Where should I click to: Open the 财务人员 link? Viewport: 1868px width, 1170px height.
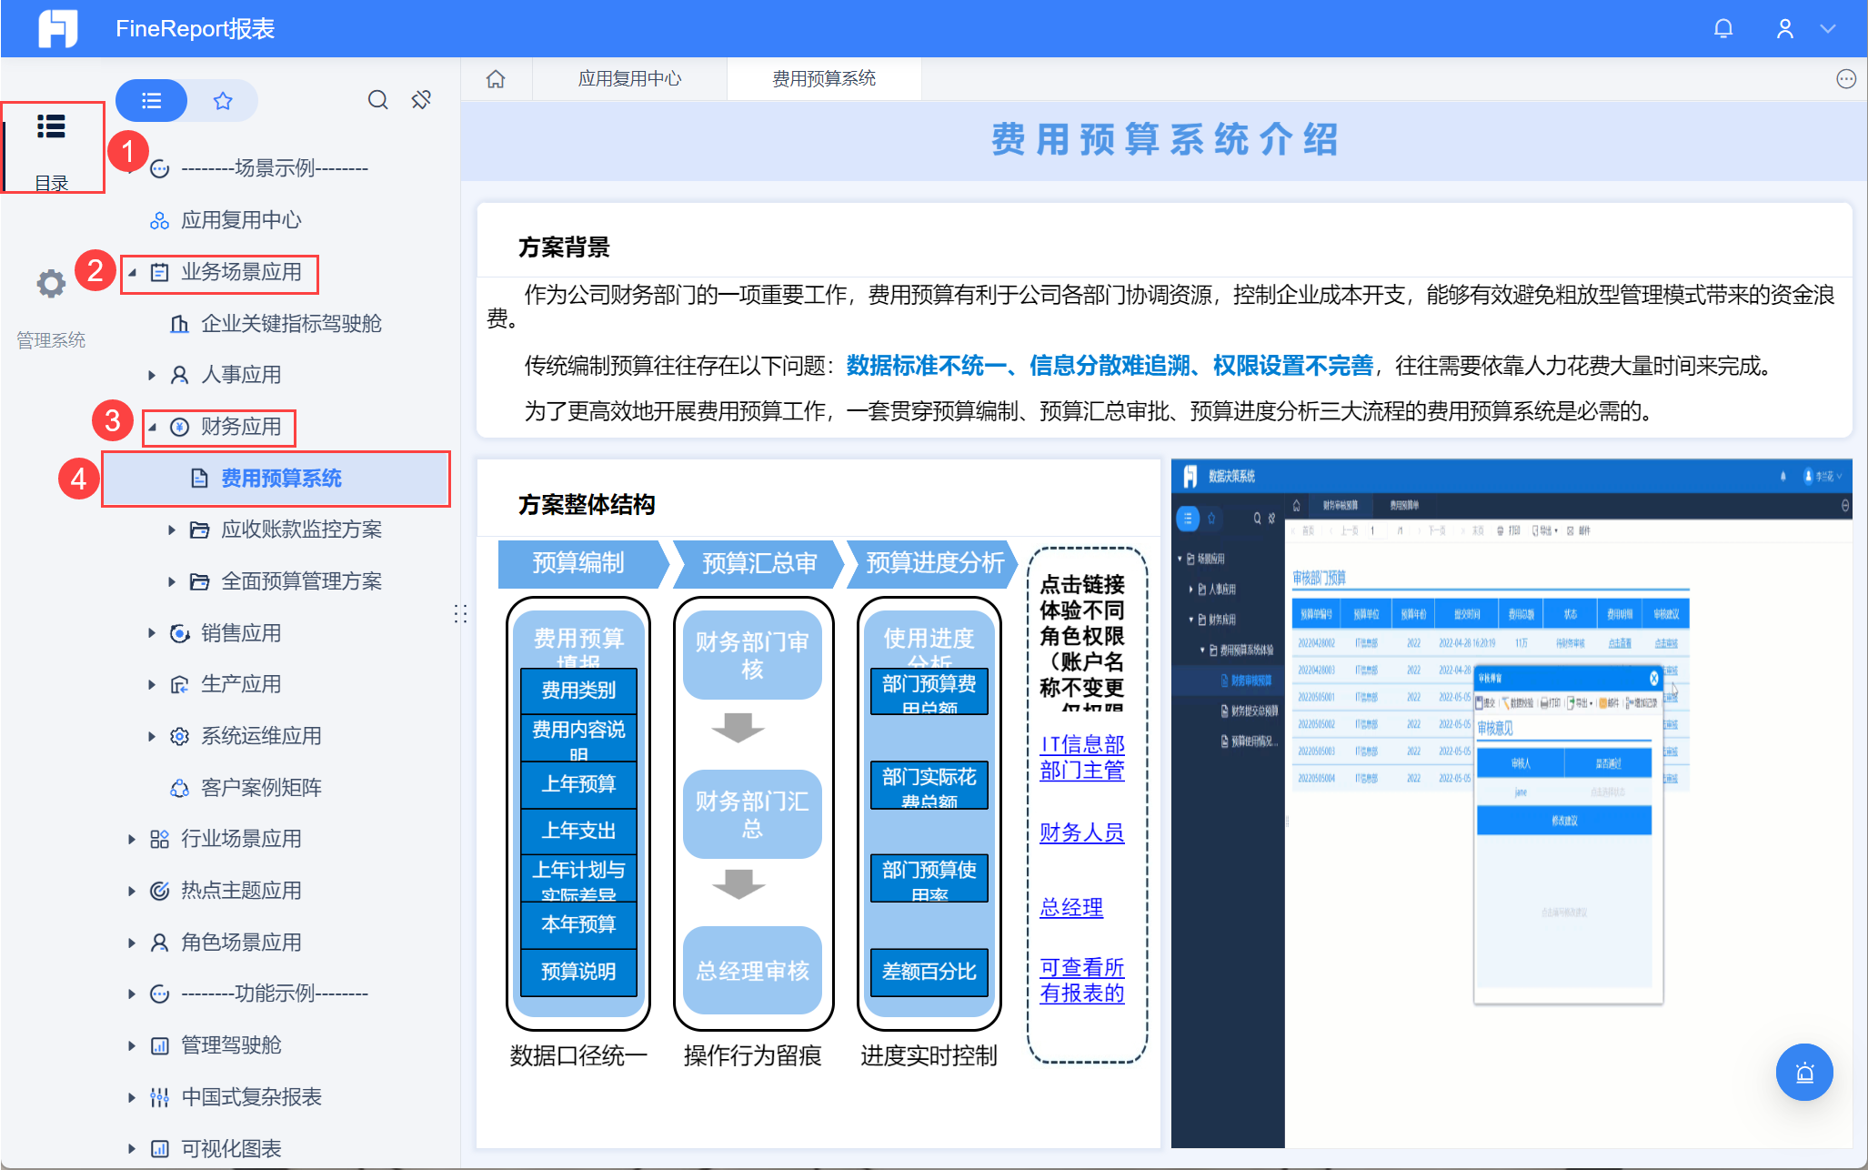pyautogui.click(x=1081, y=832)
